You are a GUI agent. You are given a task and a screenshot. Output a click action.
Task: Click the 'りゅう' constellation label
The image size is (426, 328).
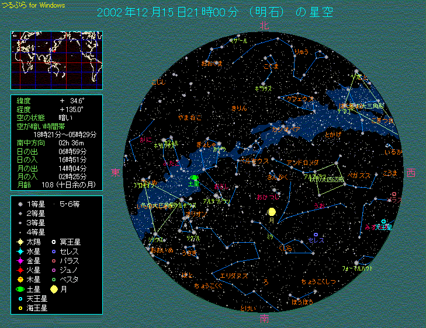tap(302, 52)
